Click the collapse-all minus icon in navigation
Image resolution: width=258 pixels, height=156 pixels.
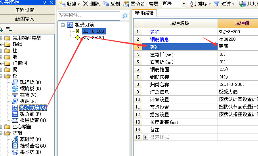coord(9,29)
